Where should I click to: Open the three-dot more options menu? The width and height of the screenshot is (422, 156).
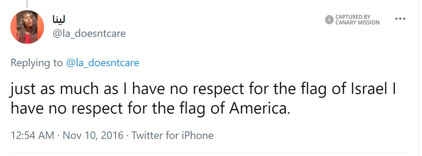(400, 19)
